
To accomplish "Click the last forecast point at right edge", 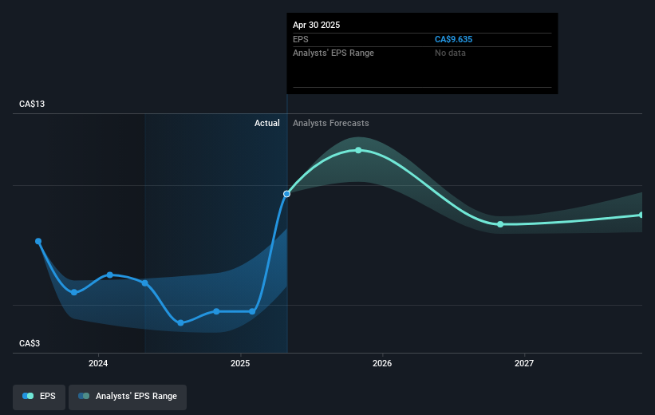I will pyautogui.click(x=641, y=215).
